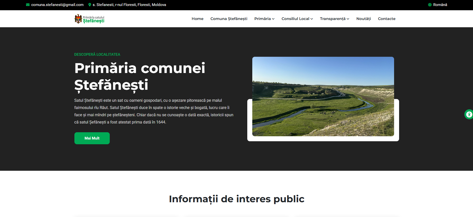Expand the Primăria dropdown chevron

pyautogui.click(x=273, y=19)
